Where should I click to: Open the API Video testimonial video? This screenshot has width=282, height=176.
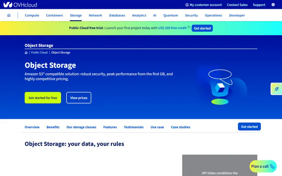pos(220,165)
